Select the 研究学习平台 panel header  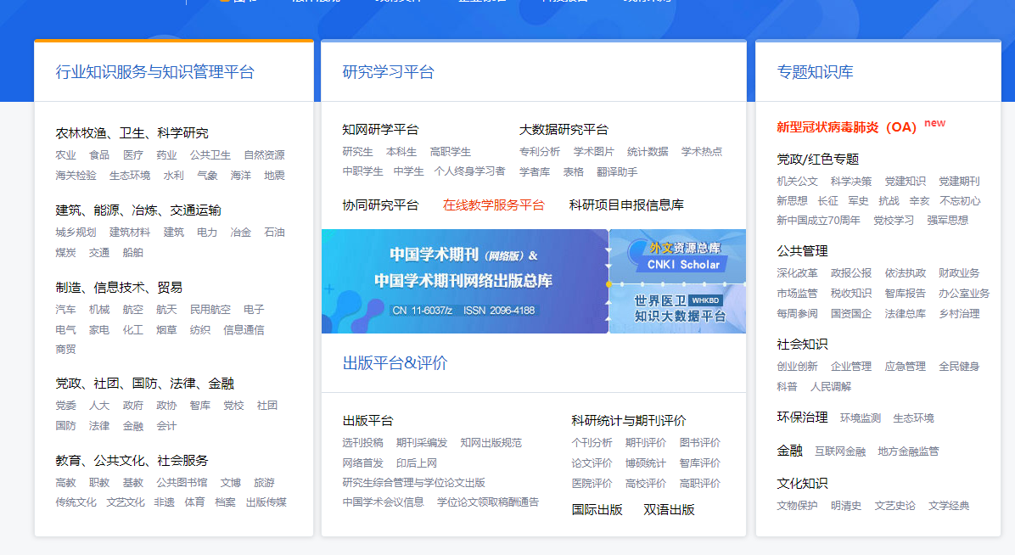(388, 72)
